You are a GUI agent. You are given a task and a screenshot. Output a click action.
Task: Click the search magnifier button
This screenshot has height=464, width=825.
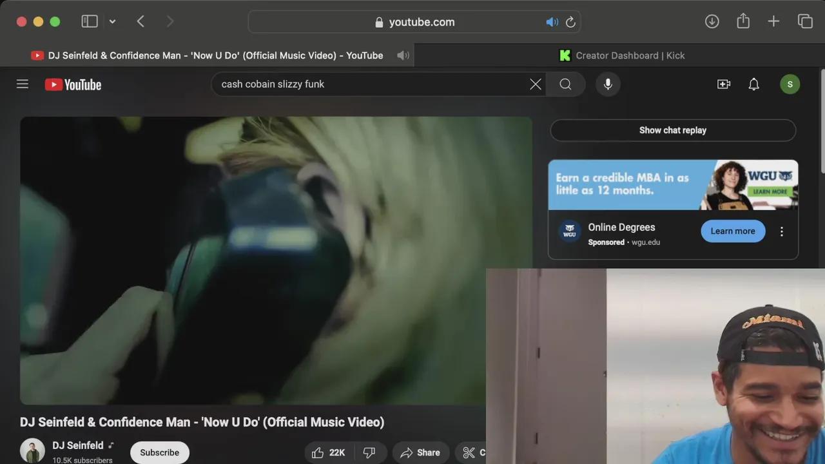coord(565,84)
